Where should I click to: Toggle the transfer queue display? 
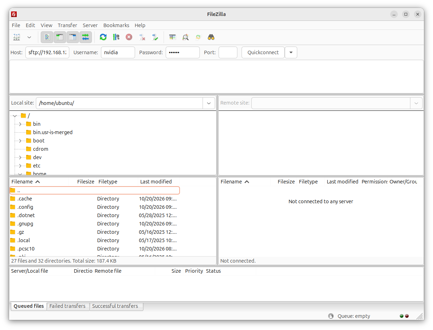(86, 37)
